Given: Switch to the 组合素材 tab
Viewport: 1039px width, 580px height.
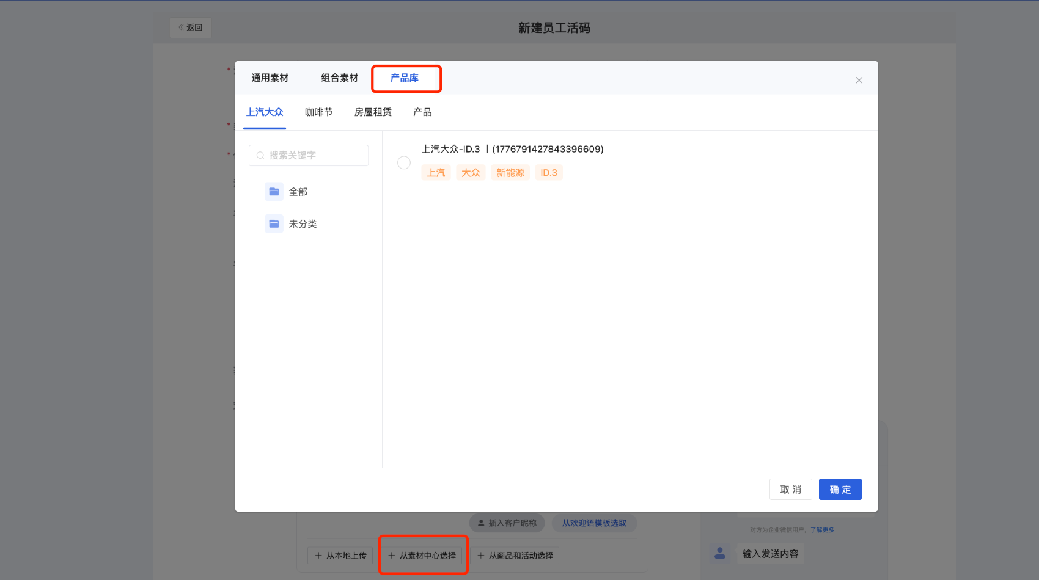Looking at the screenshot, I should [x=339, y=78].
